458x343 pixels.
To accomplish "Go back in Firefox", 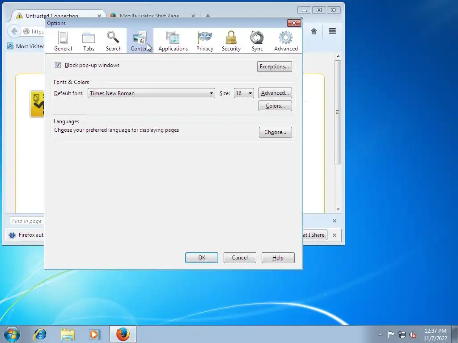I will (x=14, y=31).
